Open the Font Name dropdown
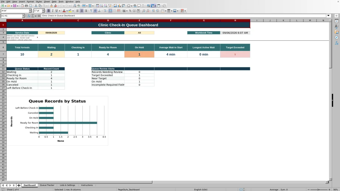Screen dimensions: 340x191 coord(30,11)
